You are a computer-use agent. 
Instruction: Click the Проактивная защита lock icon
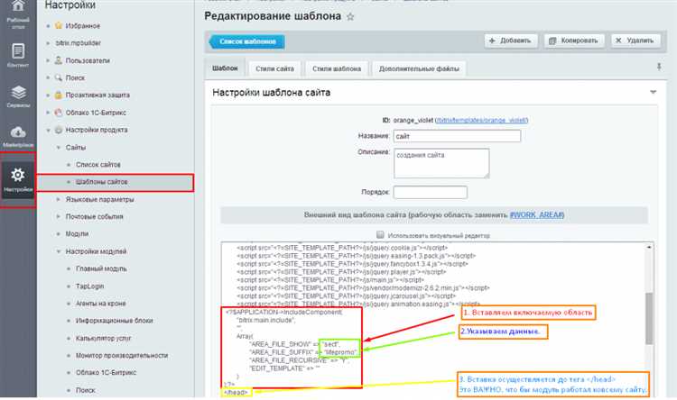(59, 95)
